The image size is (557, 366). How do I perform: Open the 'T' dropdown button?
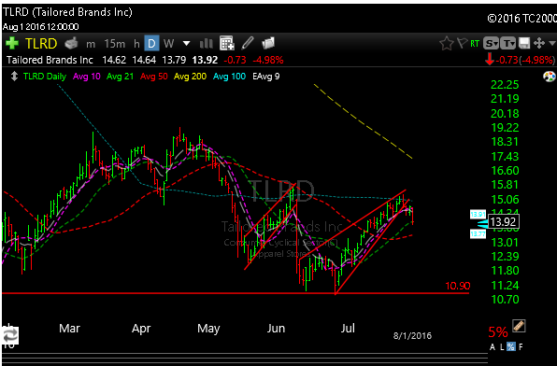click(508, 43)
